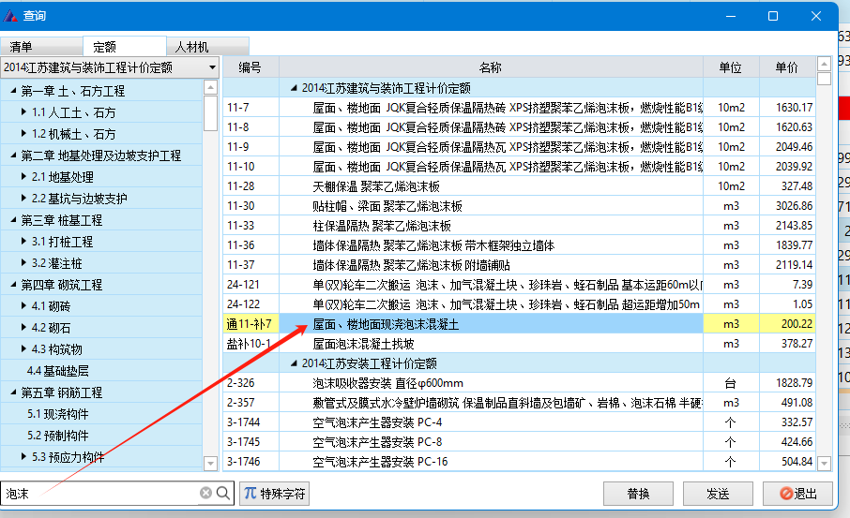The image size is (850, 518).
Task: Click the 发送 send button
Action: click(718, 494)
